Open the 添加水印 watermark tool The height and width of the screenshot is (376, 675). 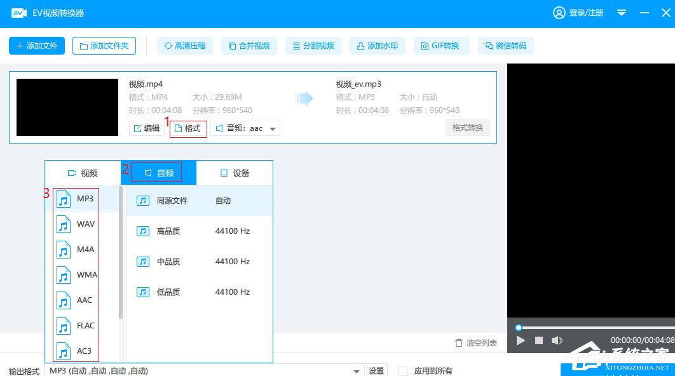coord(377,45)
